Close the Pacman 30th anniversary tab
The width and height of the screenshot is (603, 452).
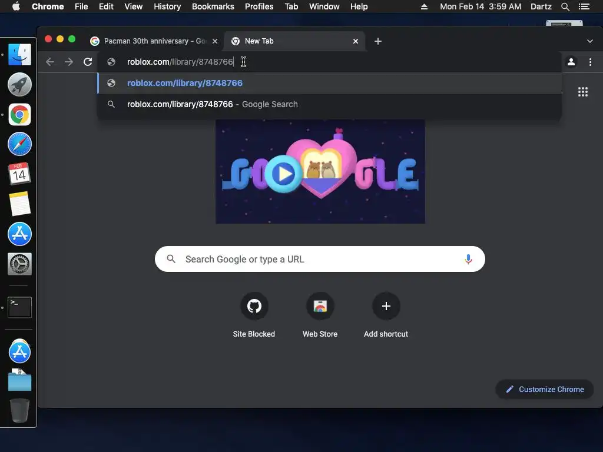[215, 41]
